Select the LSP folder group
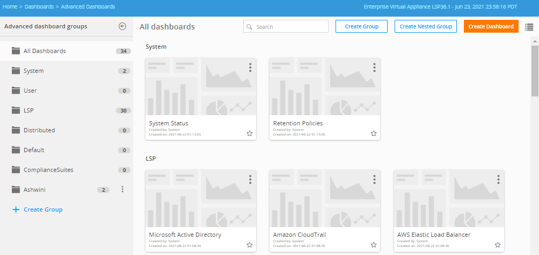Screen dimensions: 539x255 pos(28,110)
